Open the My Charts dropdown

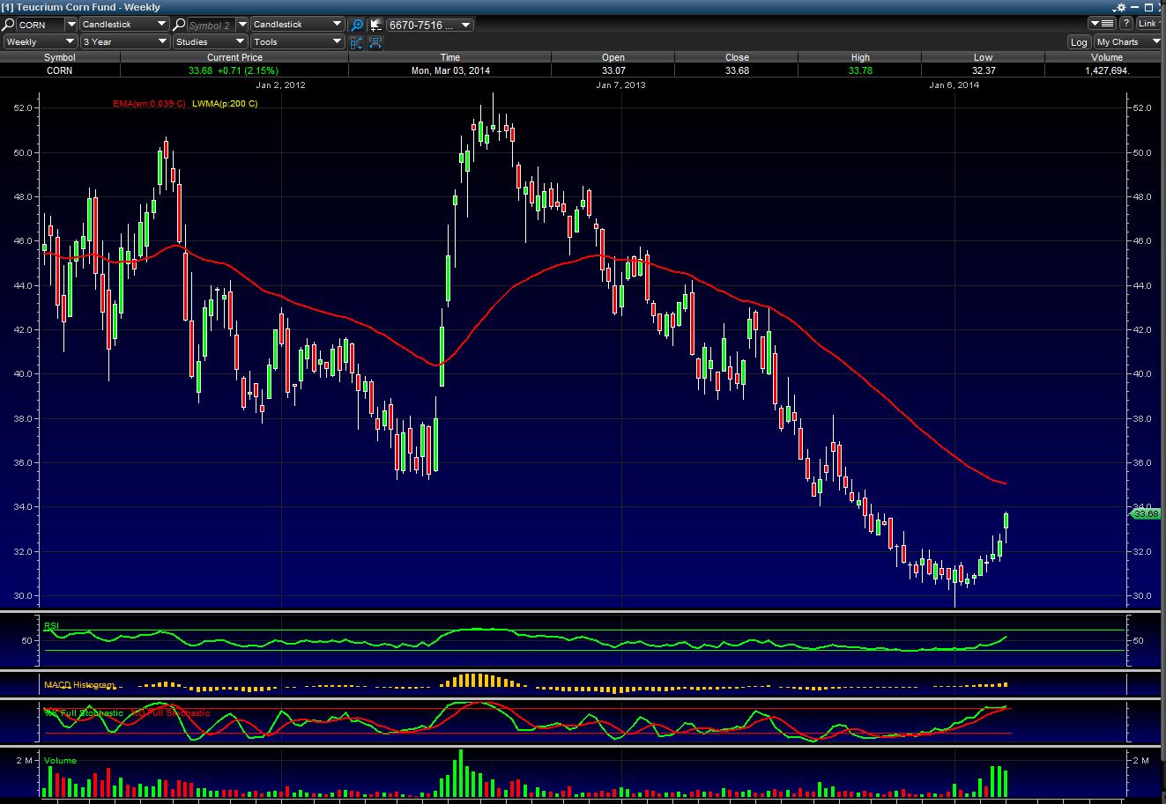pos(1128,42)
